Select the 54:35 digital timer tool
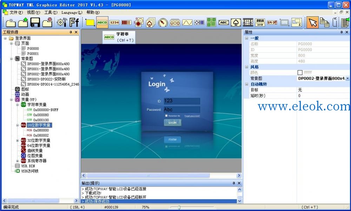The image size is (351, 211). click(x=272, y=22)
